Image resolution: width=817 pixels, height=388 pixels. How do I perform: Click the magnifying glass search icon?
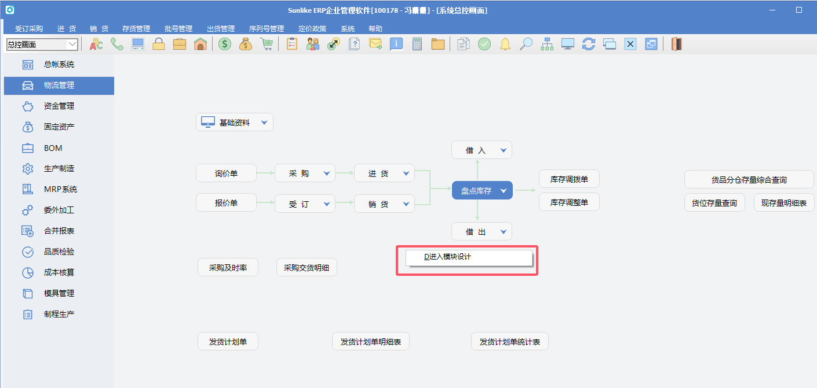[526, 44]
